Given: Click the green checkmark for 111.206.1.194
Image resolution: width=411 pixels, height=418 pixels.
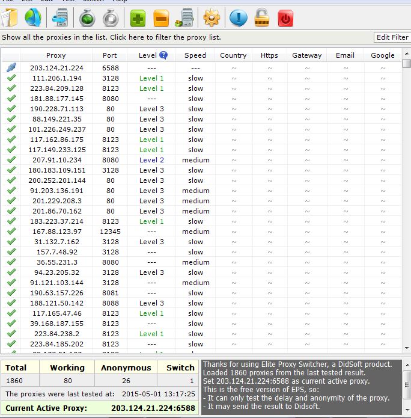Looking at the screenshot, I should [11, 78].
